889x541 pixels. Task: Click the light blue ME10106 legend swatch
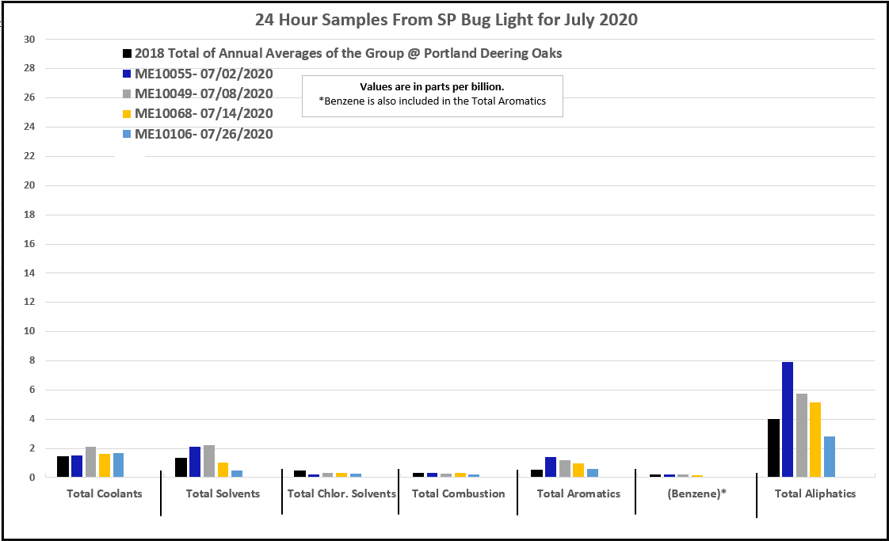(126, 135)
